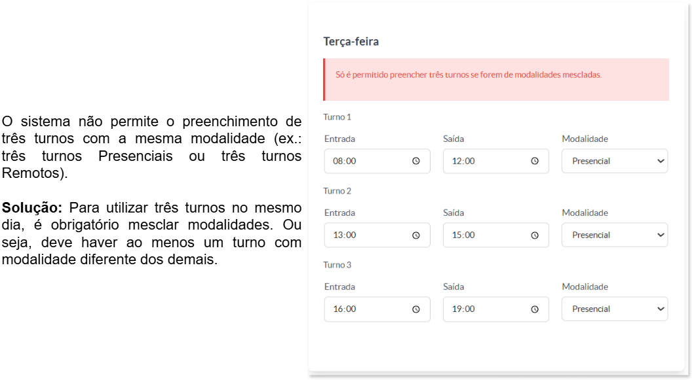692x380 pixels.
Task: Click the 12:00 Saída time field
Action: pos(495,161)
